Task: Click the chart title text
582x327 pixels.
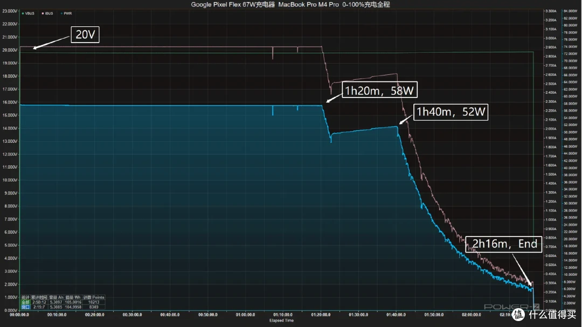Action: [x=290, y=4]
